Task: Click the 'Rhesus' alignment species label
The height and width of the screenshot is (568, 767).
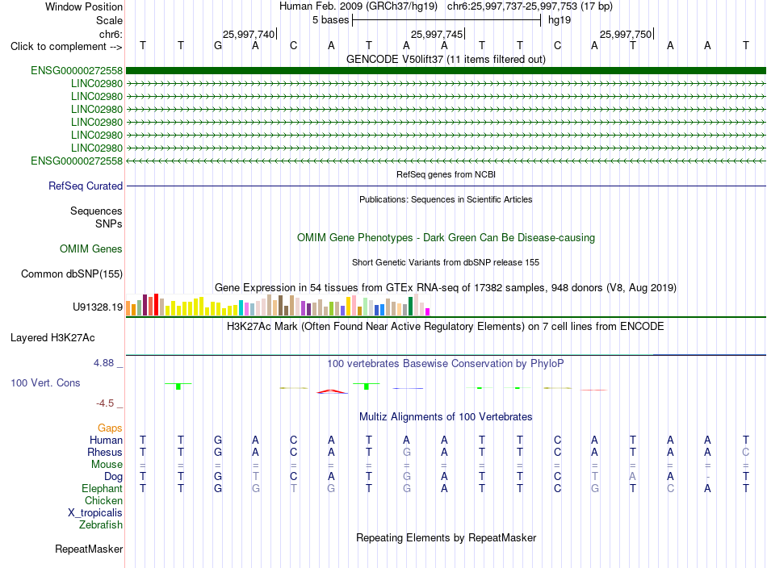Action: click(105, 452)
